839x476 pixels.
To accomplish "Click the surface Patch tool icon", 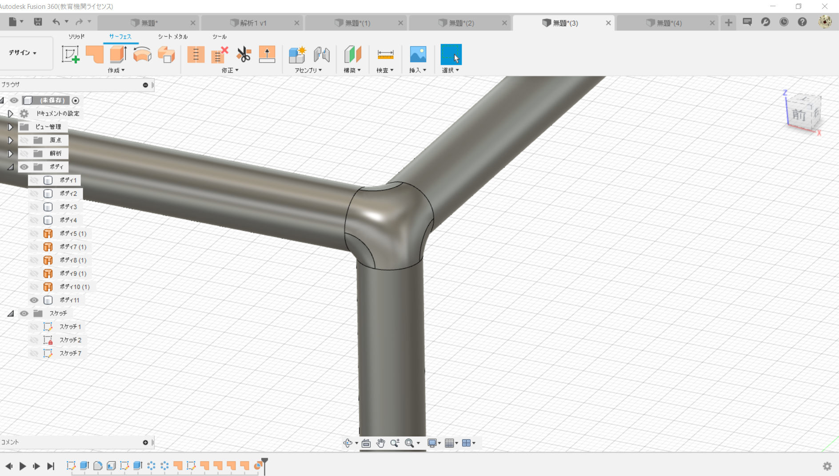I will pos(94,55).
